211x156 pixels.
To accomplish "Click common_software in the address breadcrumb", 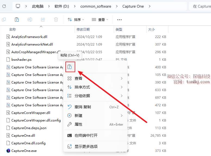I will pos(96,6).
